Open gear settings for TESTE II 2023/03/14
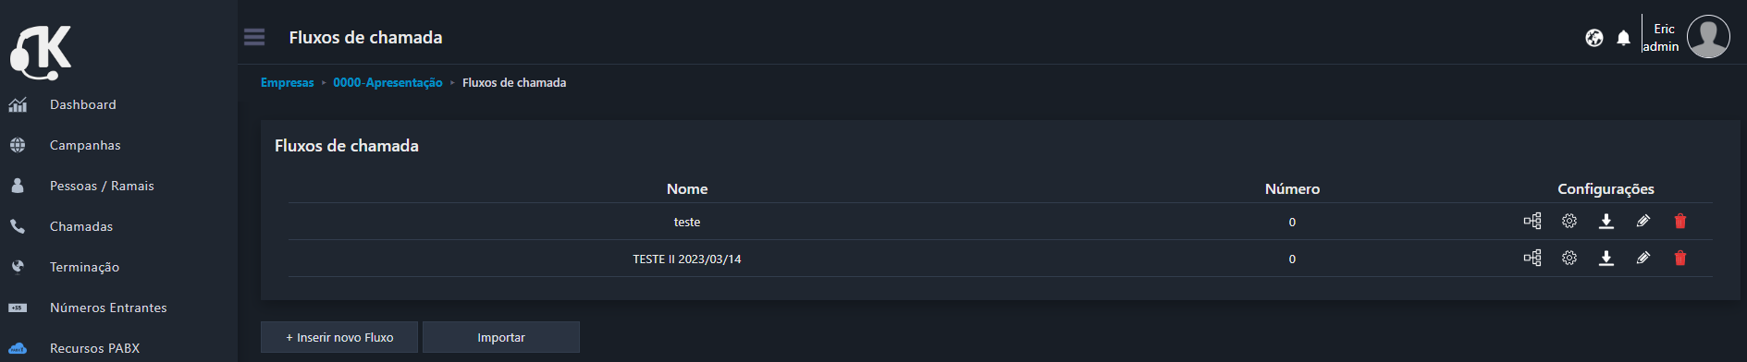The height and width of the screenshot is (362, 1747). (x=1569, y=258)
